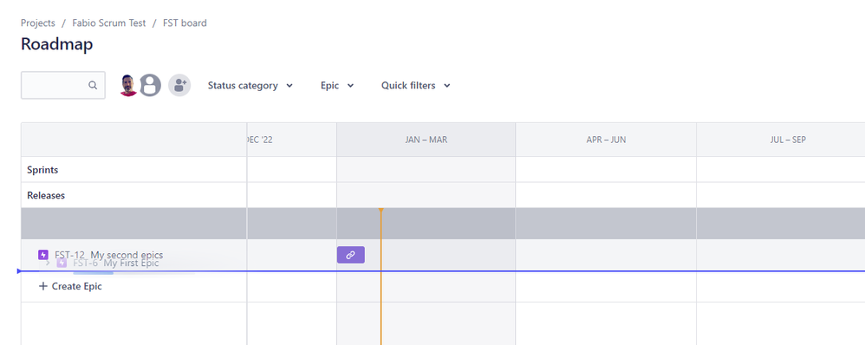This screenshot has height=345, width=865.
Task: Open the FST board breadcrumb link
Action: click(185, 23)
